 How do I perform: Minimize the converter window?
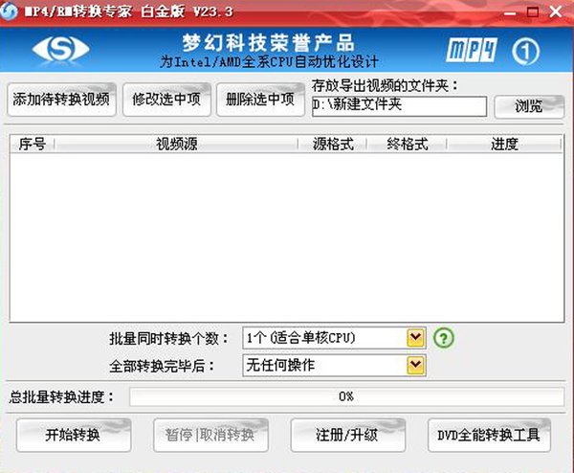(509, 12)
